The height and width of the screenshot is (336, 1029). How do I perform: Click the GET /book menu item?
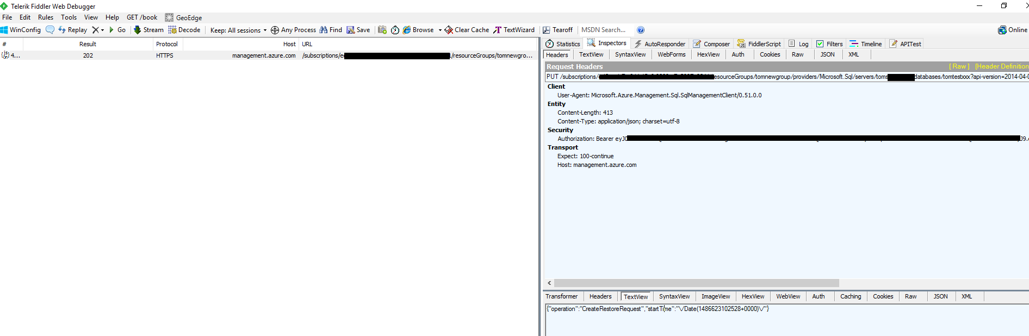142,17
